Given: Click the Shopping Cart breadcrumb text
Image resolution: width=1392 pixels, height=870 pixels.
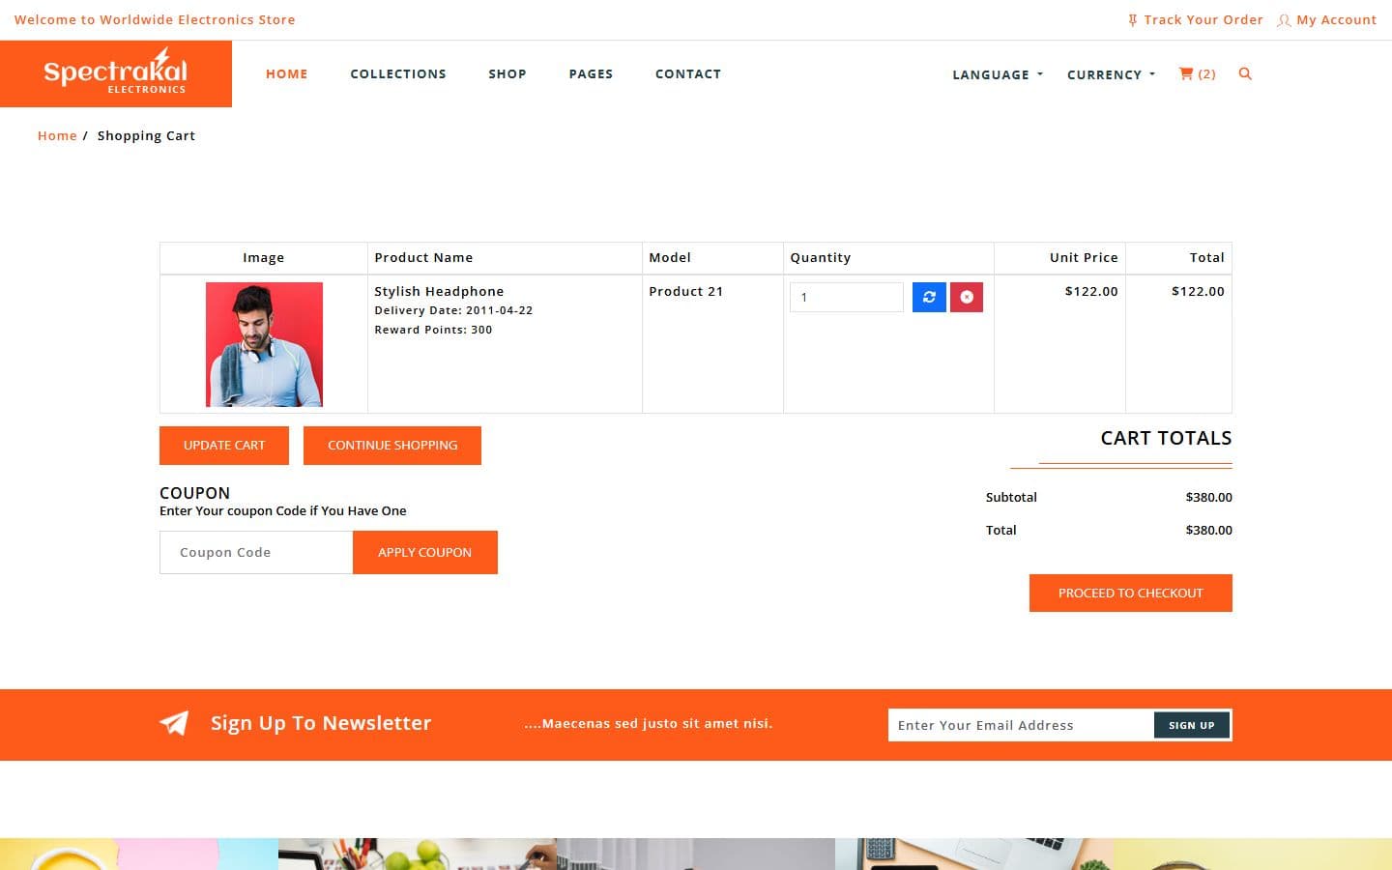Looking at the screenshot, I should point(146,135).
